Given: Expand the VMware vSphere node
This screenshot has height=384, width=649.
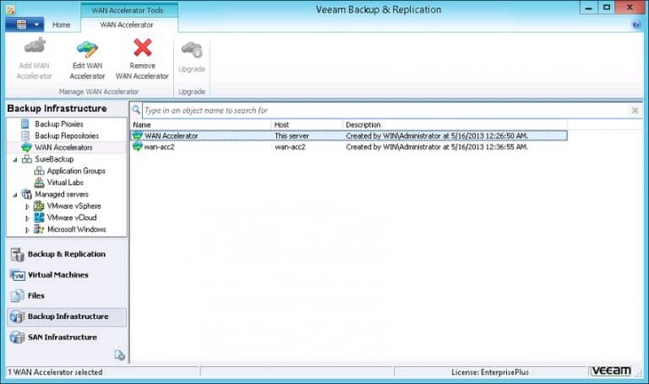Looking at the screenshot, I should click(27, 206).
